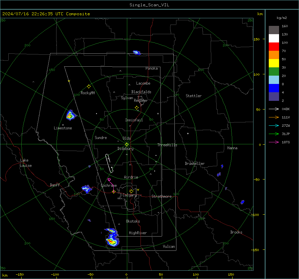Click the Limestone map label
The image size is (299, 279).
click(63, 128)
